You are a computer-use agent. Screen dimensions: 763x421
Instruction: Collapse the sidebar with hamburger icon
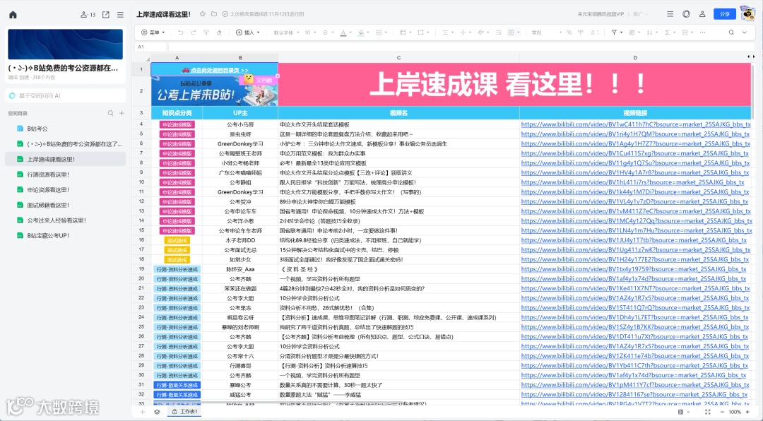click(120, 15)
